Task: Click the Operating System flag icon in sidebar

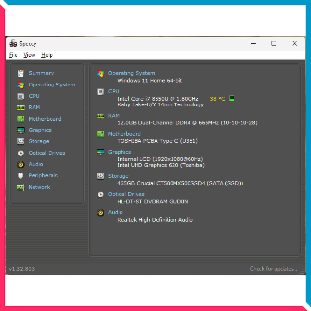Action: [x=21, y=85]
